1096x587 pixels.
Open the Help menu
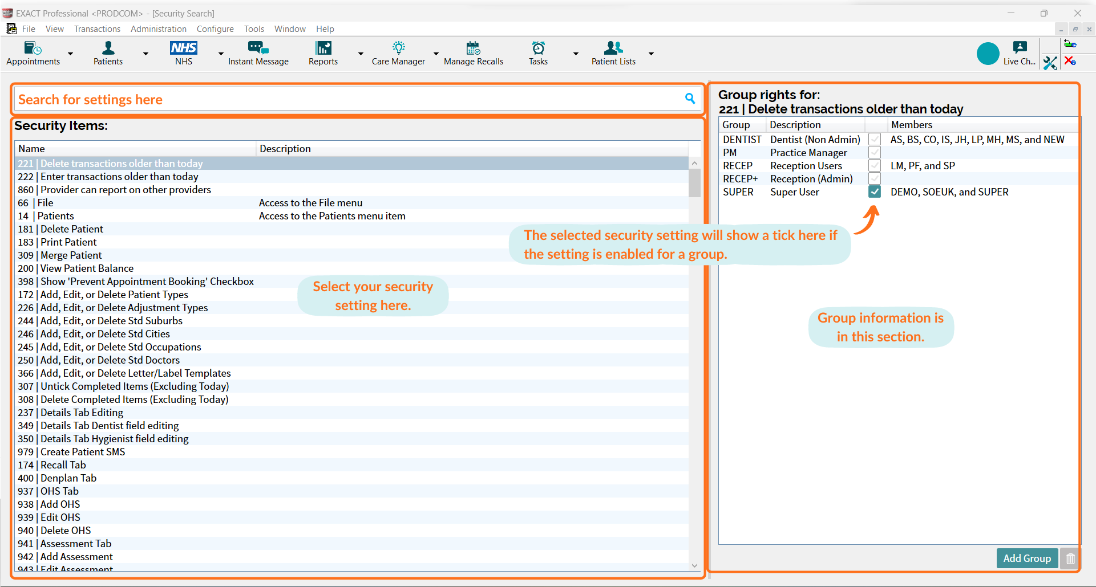click(x=325, y=28)
